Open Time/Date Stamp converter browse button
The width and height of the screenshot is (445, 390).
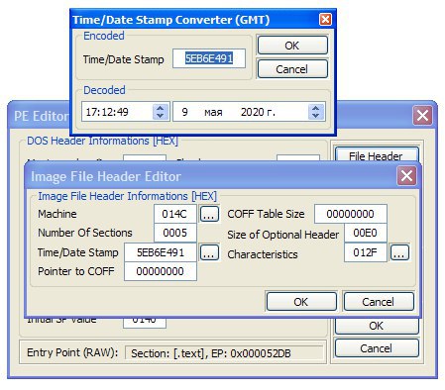[x=209, y=252]
